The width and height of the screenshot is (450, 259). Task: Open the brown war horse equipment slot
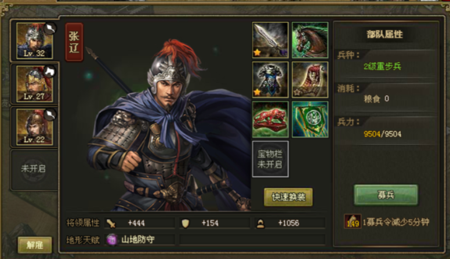point(310,40)
